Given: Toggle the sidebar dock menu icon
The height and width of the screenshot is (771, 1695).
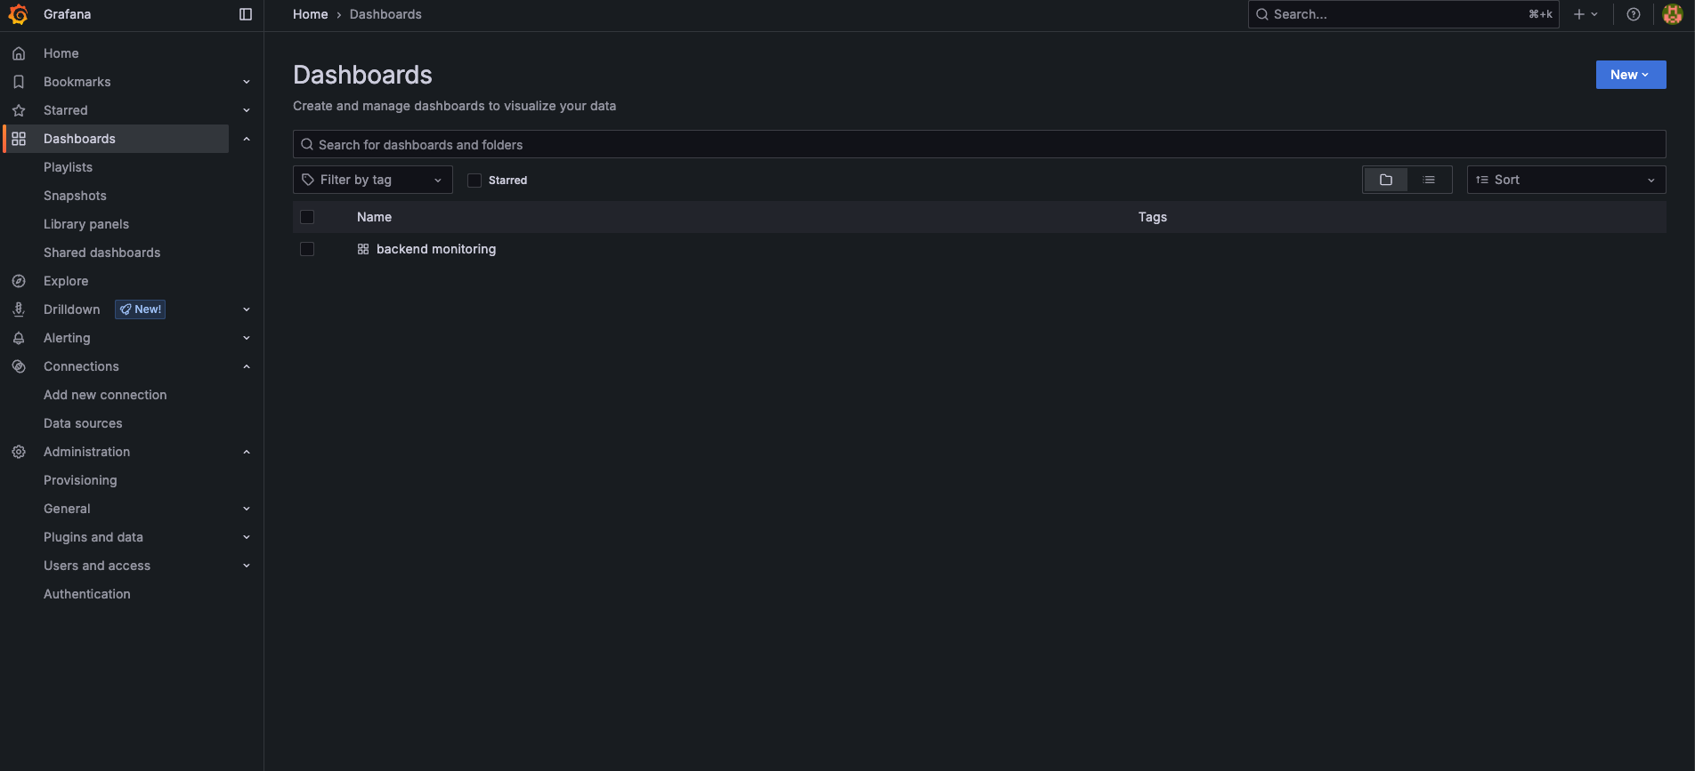Looking at the screenshot, I should [x=246, y=14].
